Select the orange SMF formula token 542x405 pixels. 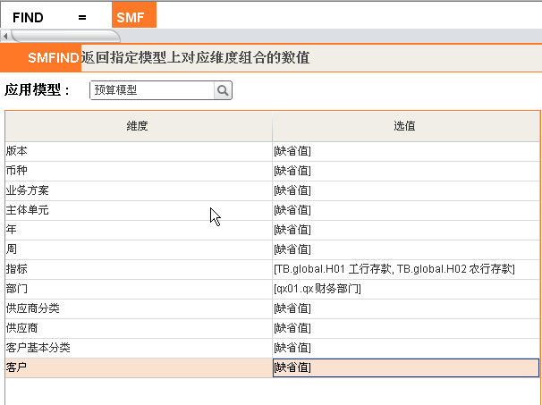click(134, 15)
